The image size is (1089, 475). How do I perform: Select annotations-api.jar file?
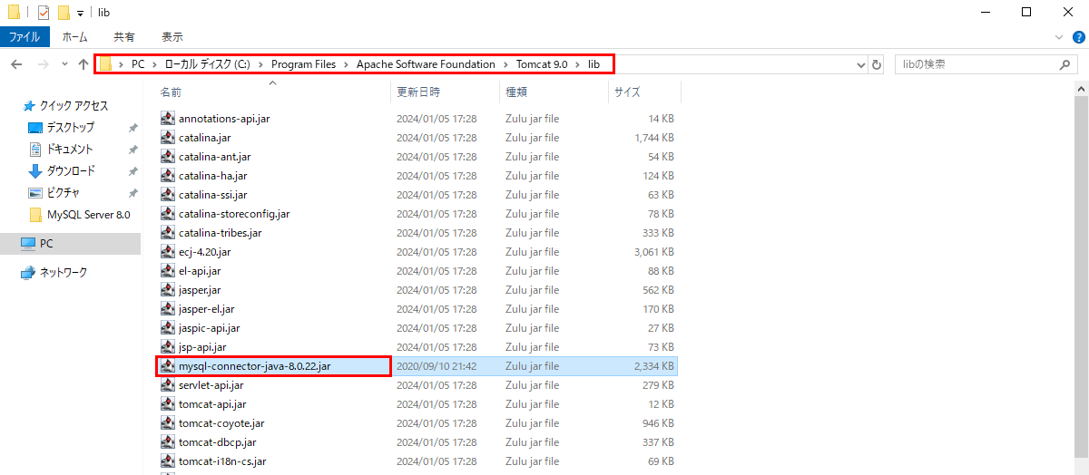click(224, 119)
